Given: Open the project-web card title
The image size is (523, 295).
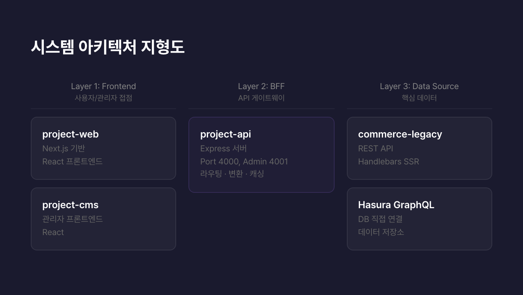Looking at the screenshot, I should click(70, 134).
